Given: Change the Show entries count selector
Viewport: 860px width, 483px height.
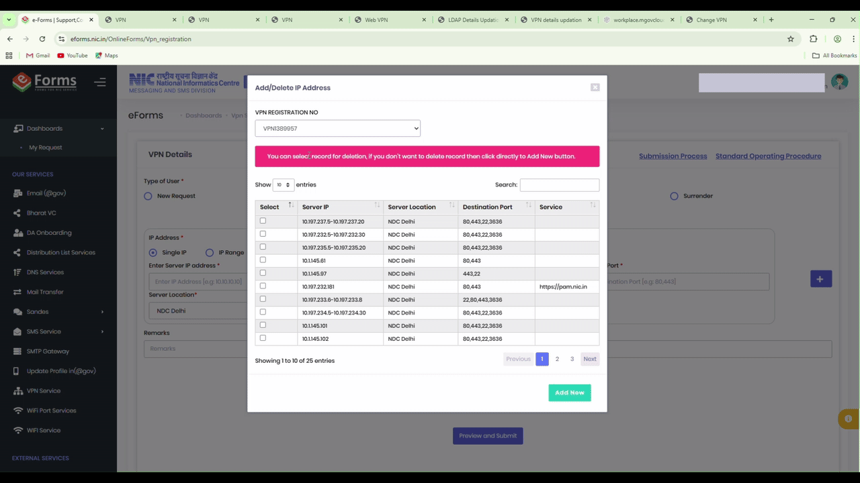Looking at the screenshot, I should 283,184.
